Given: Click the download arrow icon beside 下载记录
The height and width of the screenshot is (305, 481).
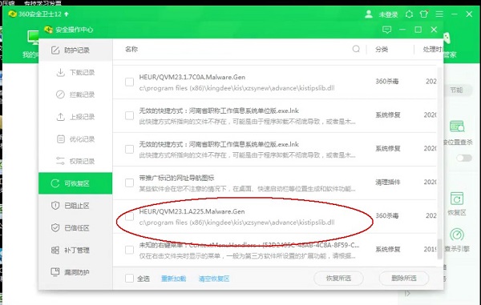Looking at the screenshot, I should (60, 73).
